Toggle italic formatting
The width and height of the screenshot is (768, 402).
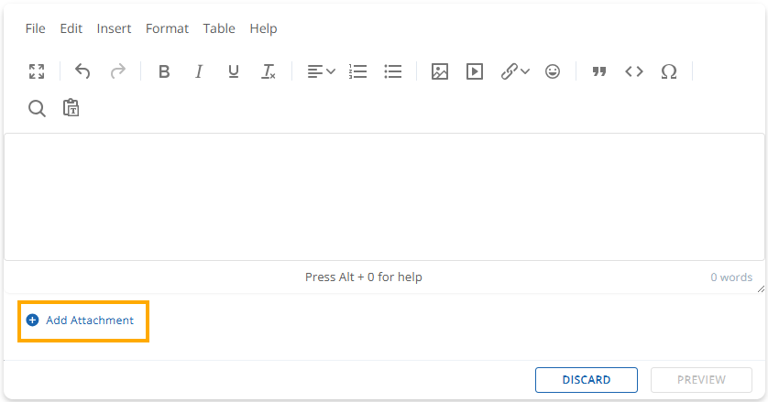(199, 71)
